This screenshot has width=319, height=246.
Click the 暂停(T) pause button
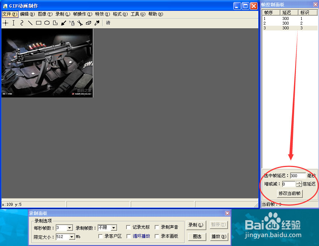pyautogui.click(x=218, y=225)
